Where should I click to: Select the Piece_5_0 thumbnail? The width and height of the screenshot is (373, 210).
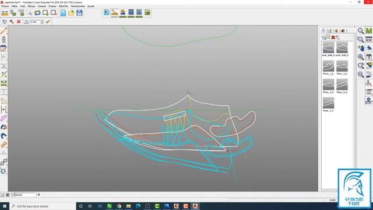point(342,85)
